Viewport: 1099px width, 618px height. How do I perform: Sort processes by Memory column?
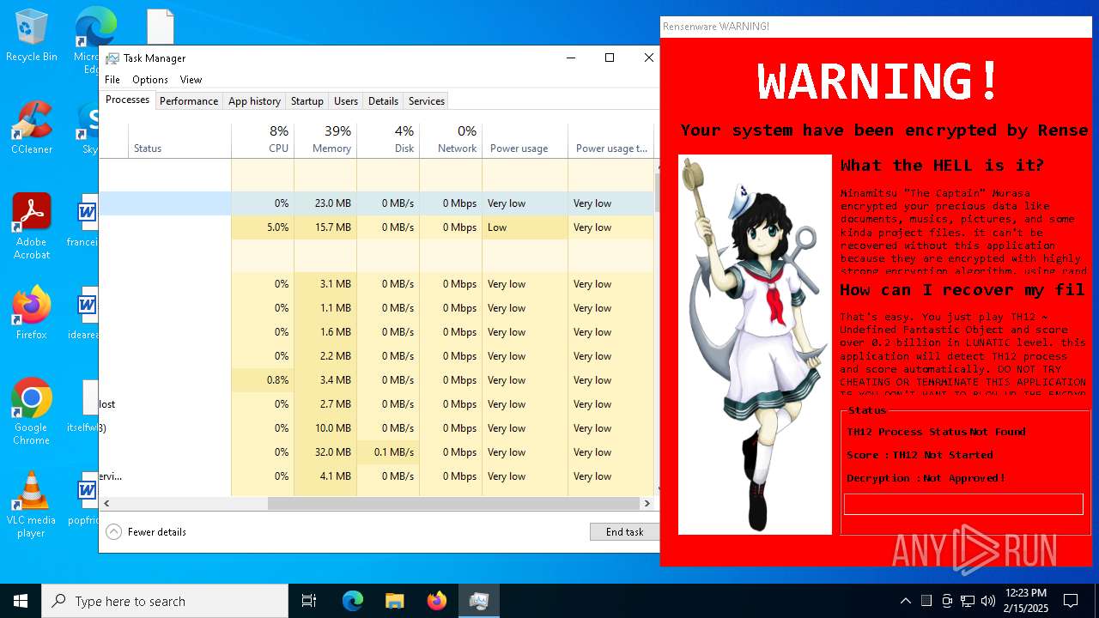coord(325,140)
